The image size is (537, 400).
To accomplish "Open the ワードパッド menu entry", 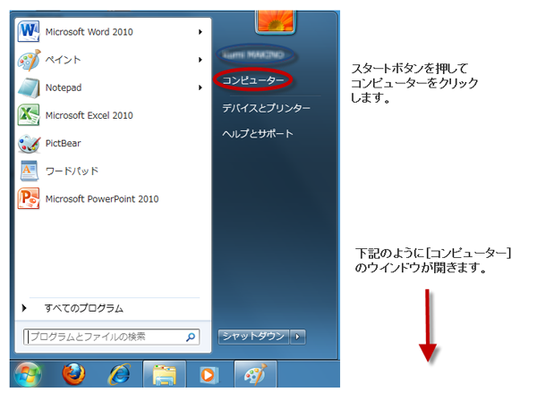I will 111,171.
